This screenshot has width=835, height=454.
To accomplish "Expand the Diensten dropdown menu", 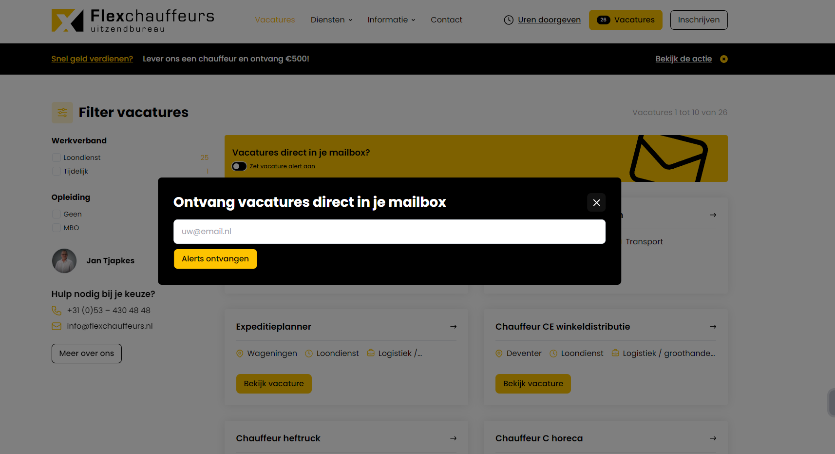I will pyautogui.click(x=331, y=20).
